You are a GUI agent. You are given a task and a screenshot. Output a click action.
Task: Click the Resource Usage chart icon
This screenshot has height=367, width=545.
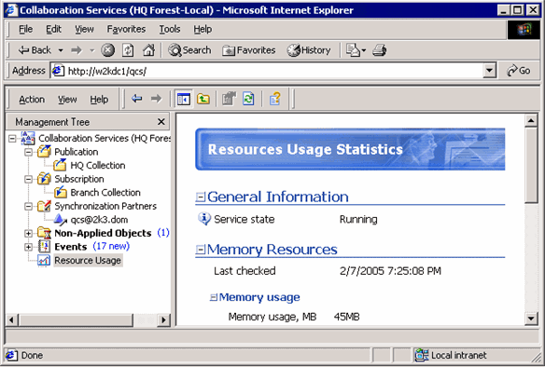(x=44, y=260)
